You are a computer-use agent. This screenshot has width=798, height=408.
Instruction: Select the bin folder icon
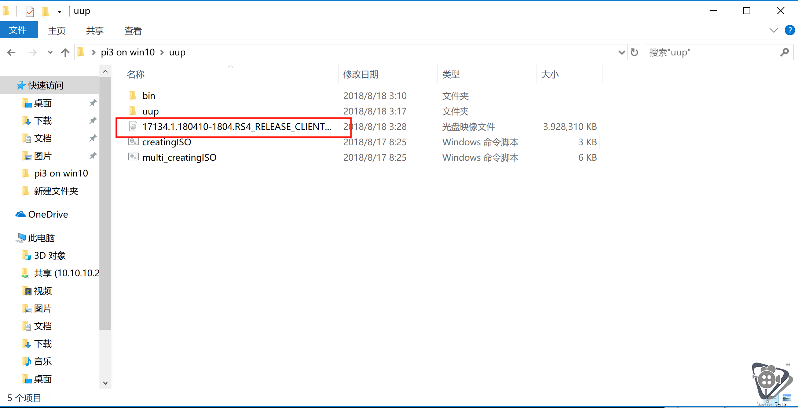point(133,96)
